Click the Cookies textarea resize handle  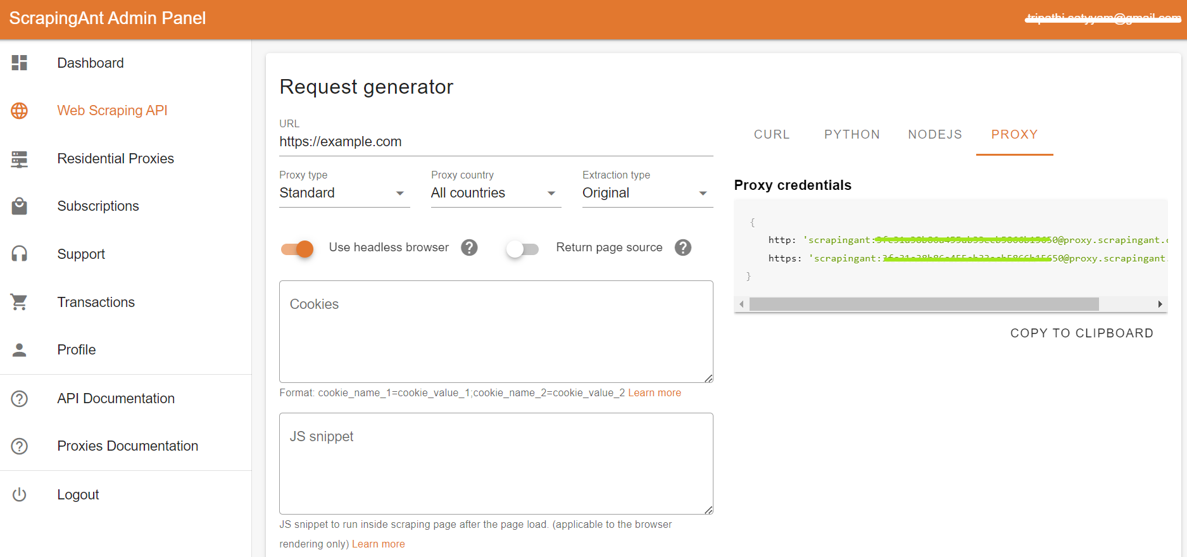pyautogui.click(x=708, y=378)
